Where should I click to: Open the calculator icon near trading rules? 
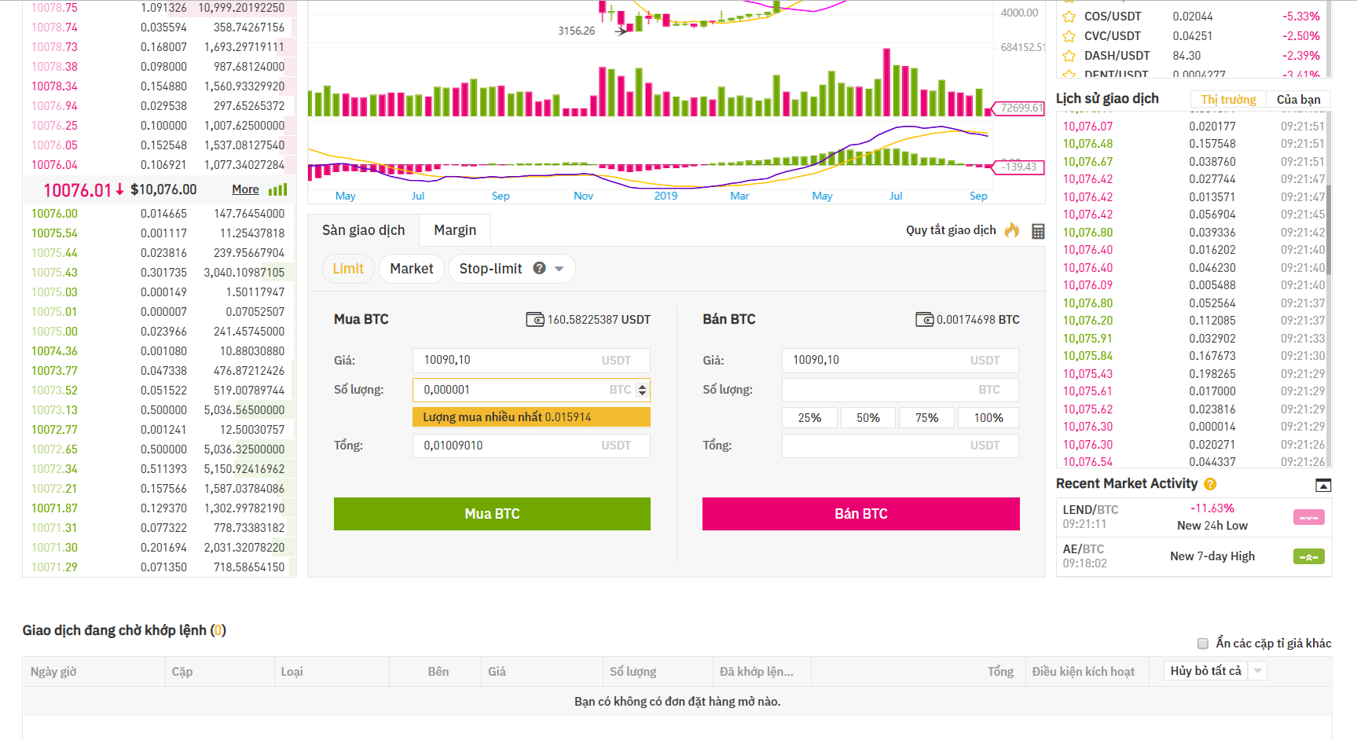(1038, 231)
